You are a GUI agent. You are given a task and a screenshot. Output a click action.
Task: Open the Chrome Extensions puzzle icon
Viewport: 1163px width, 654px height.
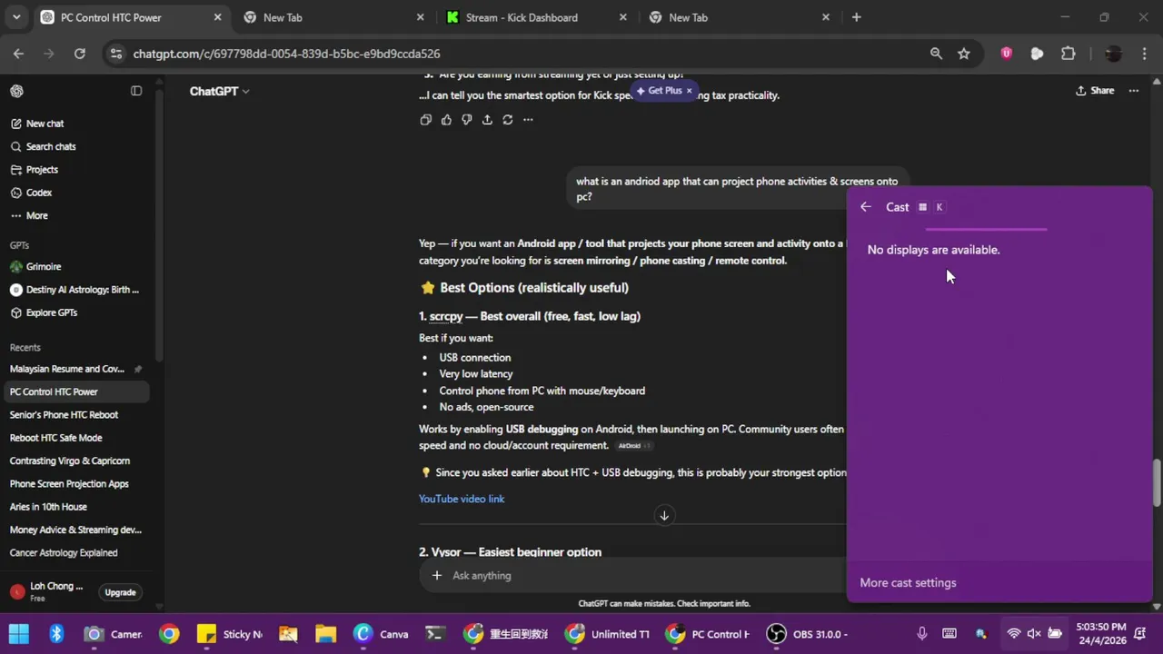1069,54
